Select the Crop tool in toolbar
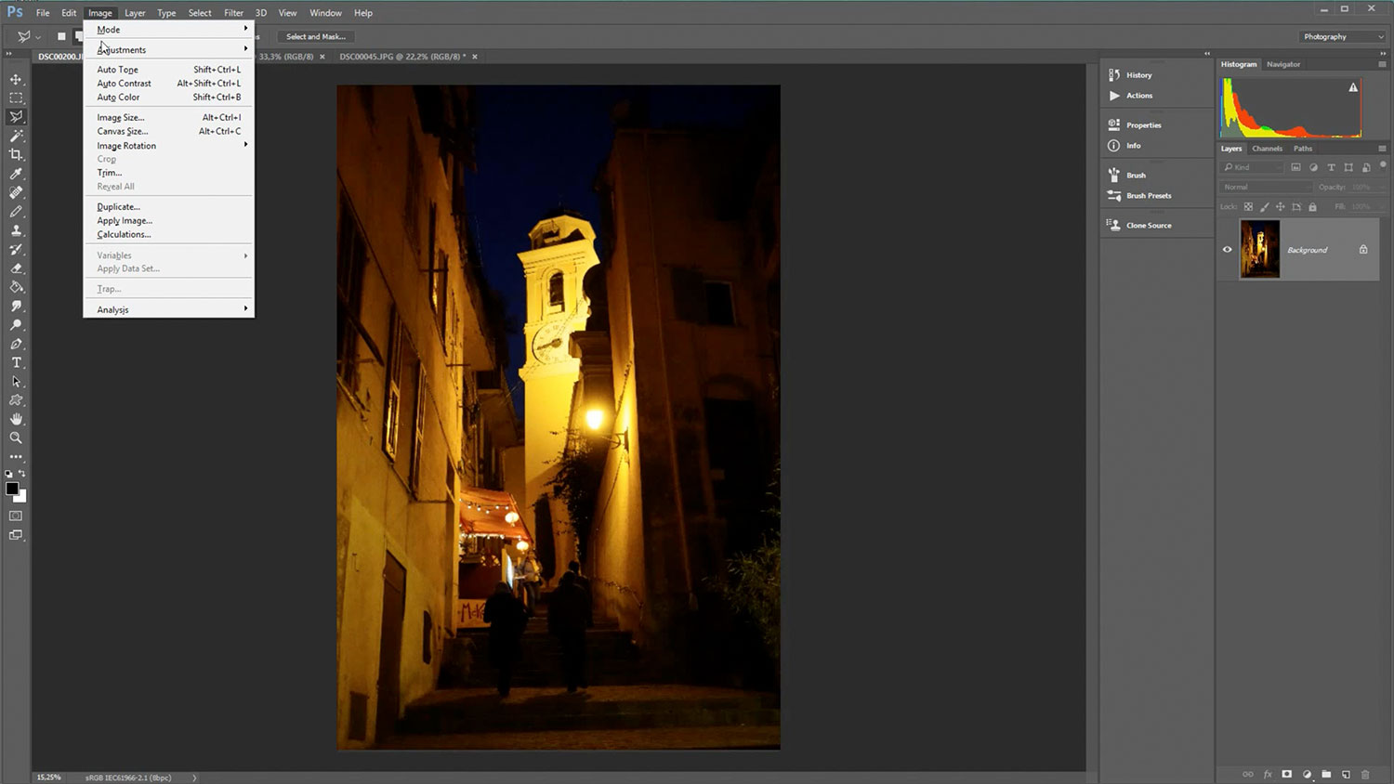This screenshot has width=1394, height=784. pyautogui.click(x=16, y=154)
